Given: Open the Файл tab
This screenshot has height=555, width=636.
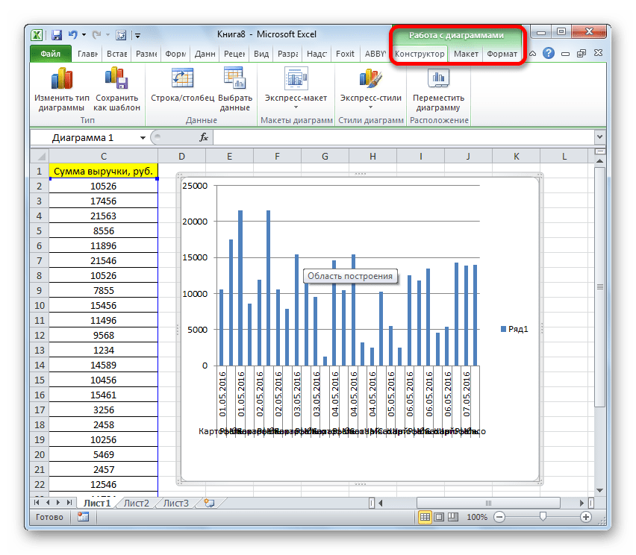Looking at the screenshot, I should coord(50,54).
